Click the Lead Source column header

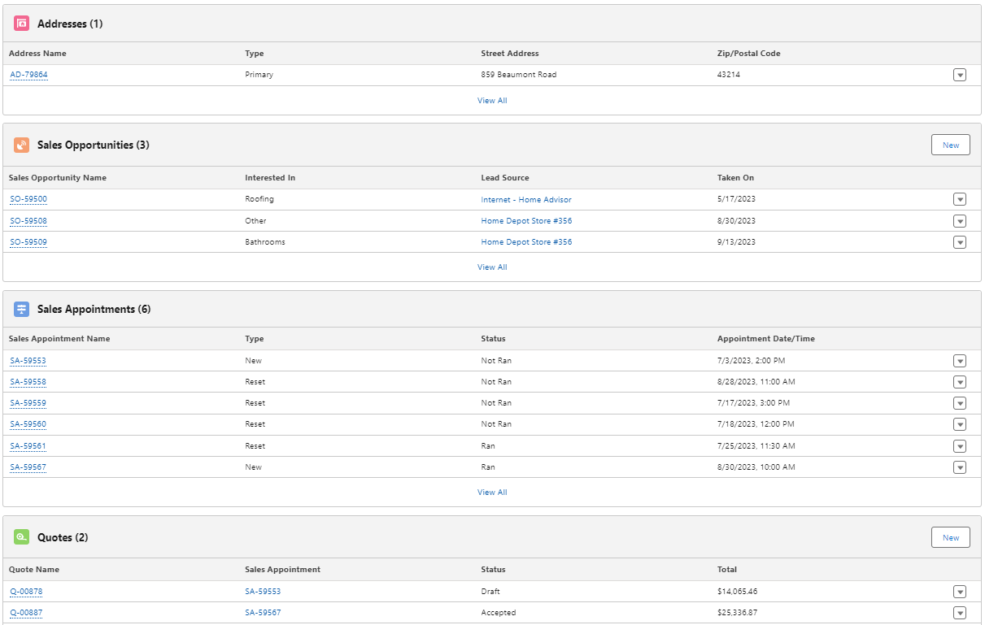(505, 177)
